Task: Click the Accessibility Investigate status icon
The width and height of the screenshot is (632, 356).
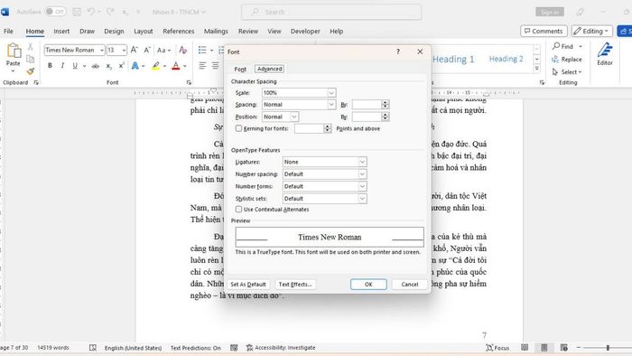Action: (249, 348)
